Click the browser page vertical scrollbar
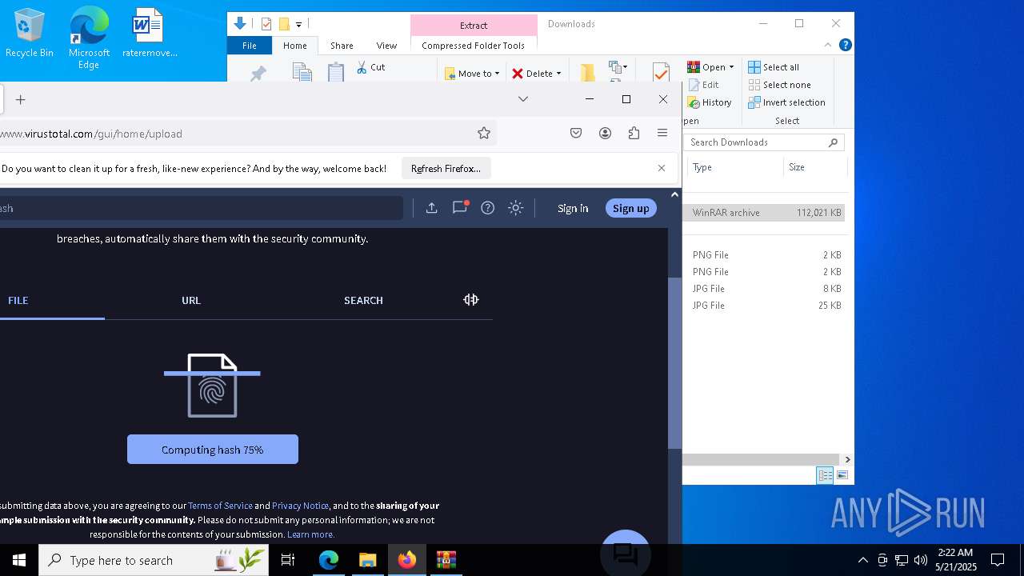 coord(674,362)
